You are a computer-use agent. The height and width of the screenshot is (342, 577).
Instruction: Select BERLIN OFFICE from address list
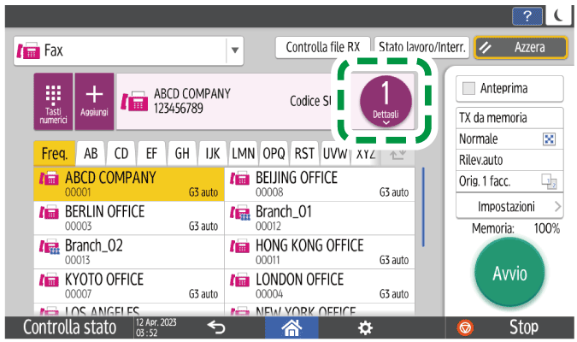[x=128, y=217]
